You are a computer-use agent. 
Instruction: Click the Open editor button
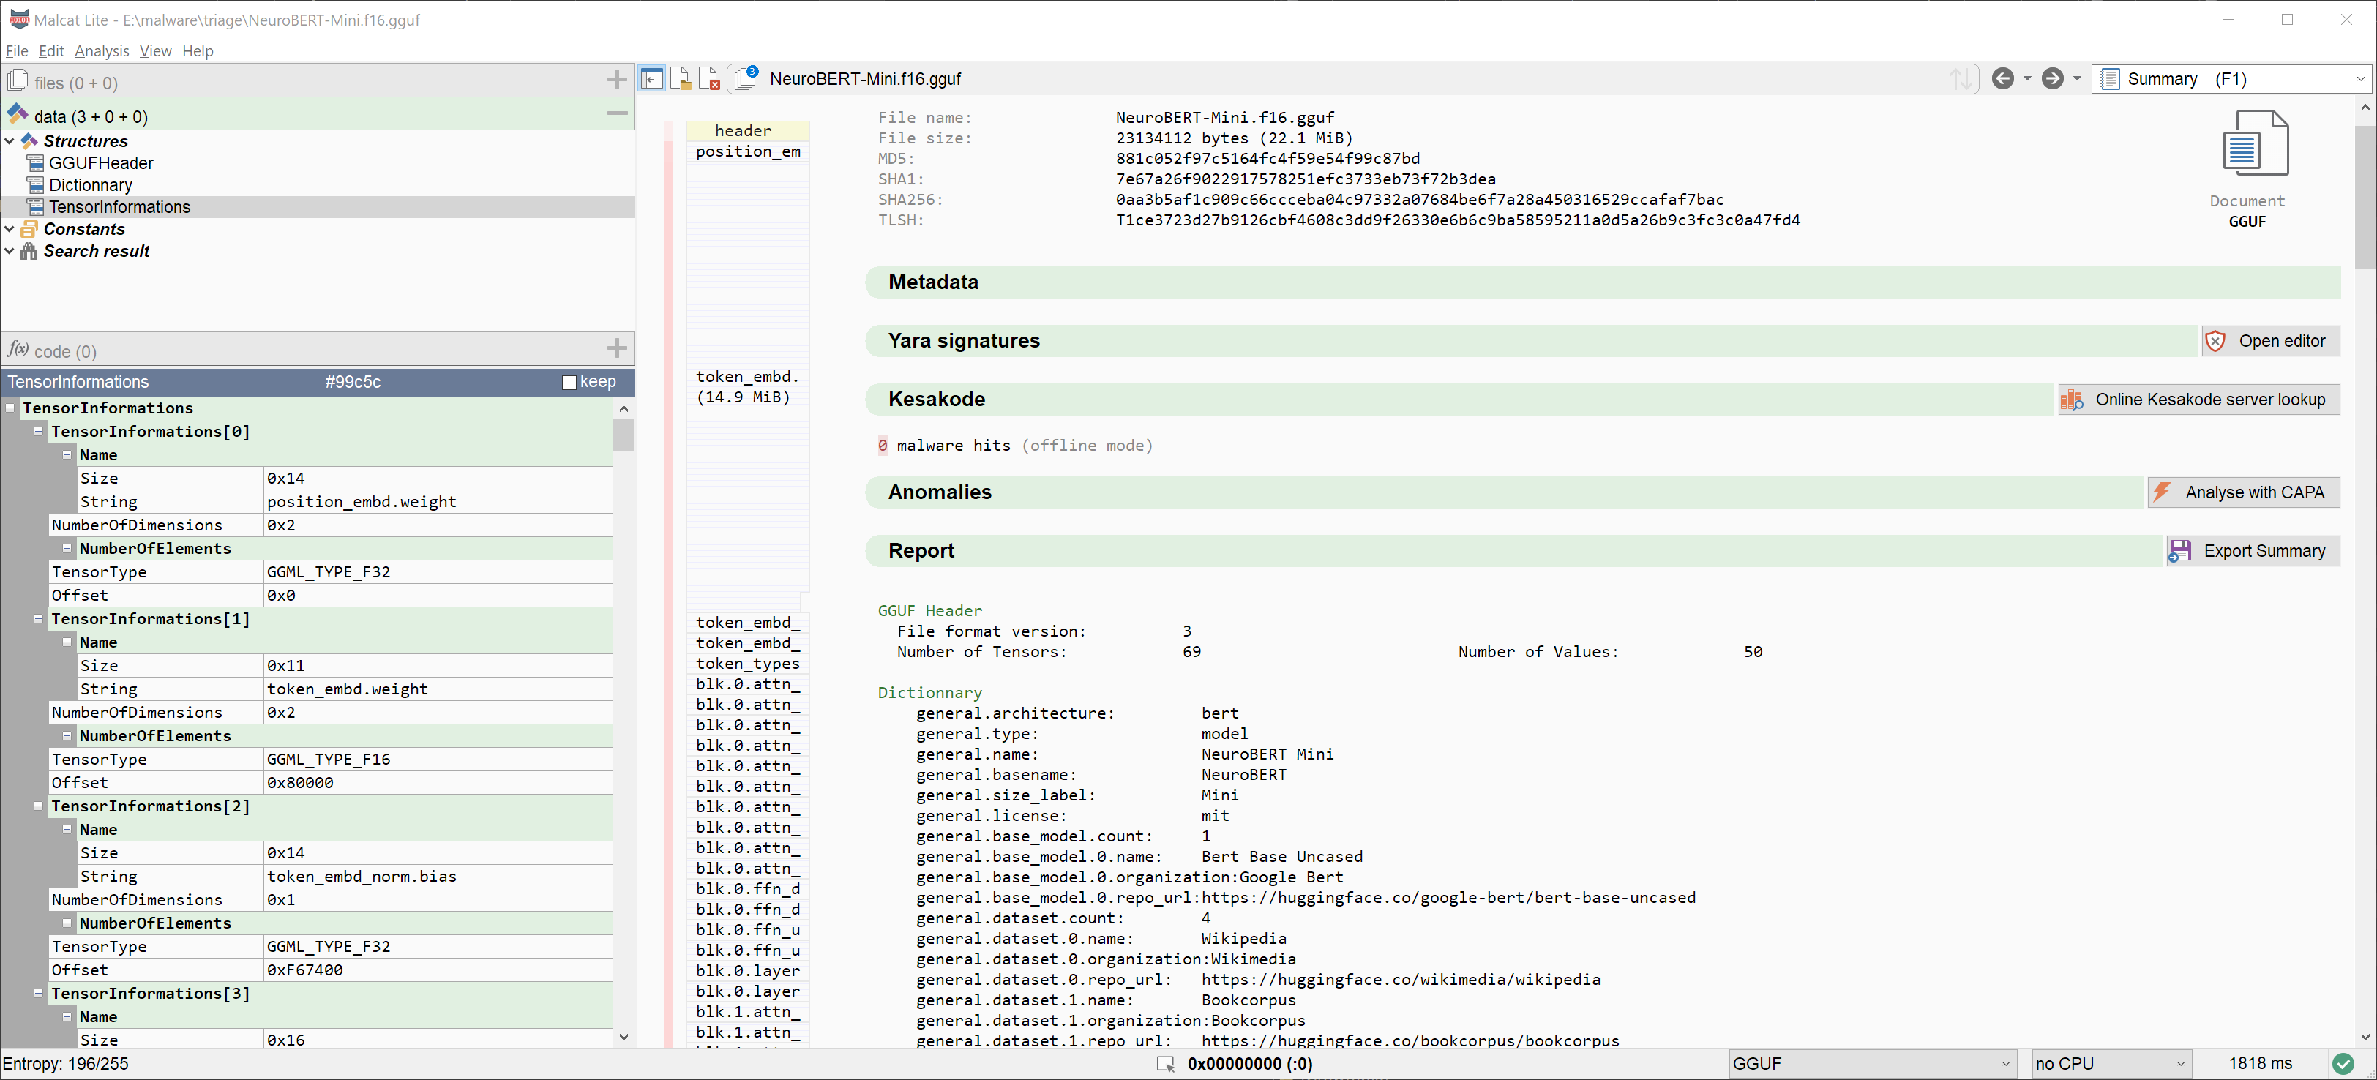(2270, 341)
